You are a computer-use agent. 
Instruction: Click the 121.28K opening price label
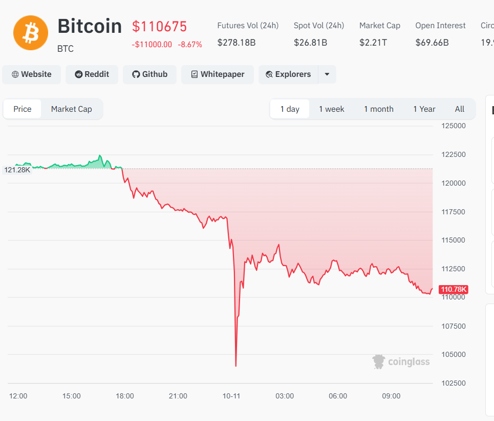[17, 170]
